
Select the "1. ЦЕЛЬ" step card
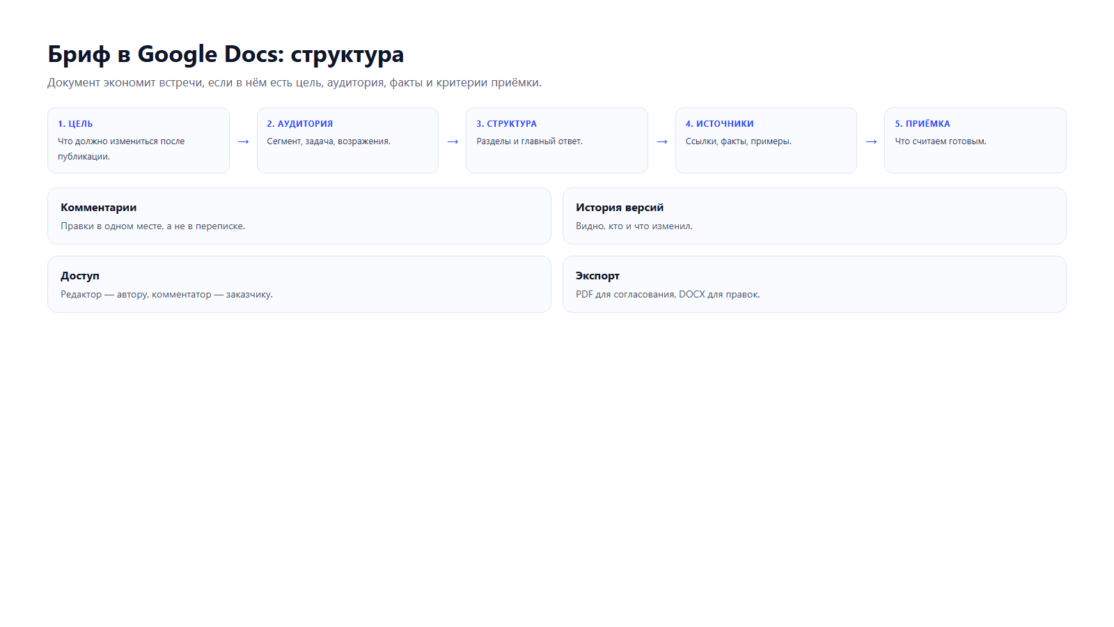pos(139,140)
